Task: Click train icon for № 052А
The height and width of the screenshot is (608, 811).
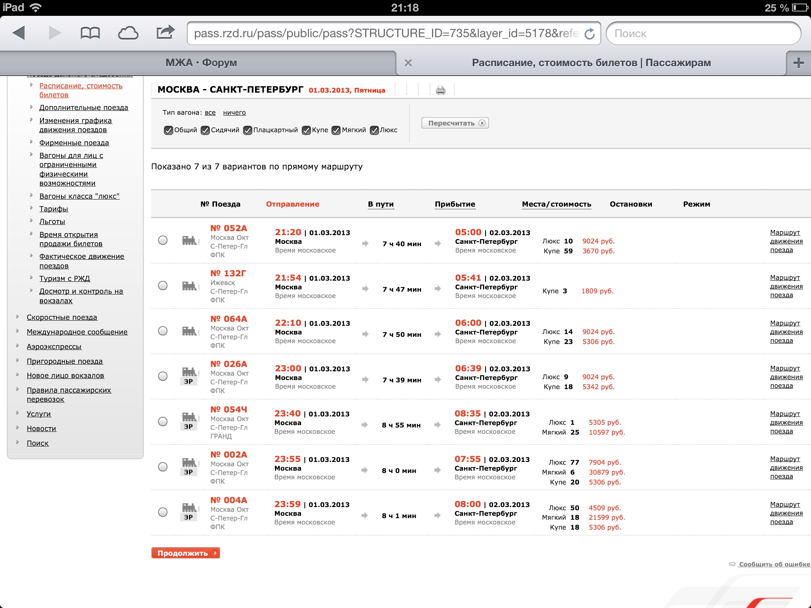Action: coord(190,240)
